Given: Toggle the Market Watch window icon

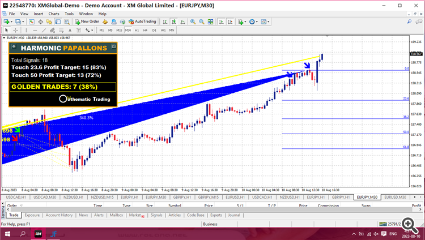Looking at the screenshot, I should click(31, 22).
